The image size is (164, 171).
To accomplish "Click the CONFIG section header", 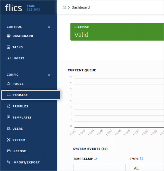I will (x=13, y=75).
